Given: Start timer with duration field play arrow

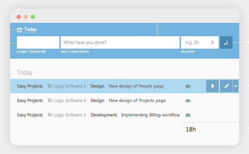Looking at the screenshot, I should pos(213,42).
